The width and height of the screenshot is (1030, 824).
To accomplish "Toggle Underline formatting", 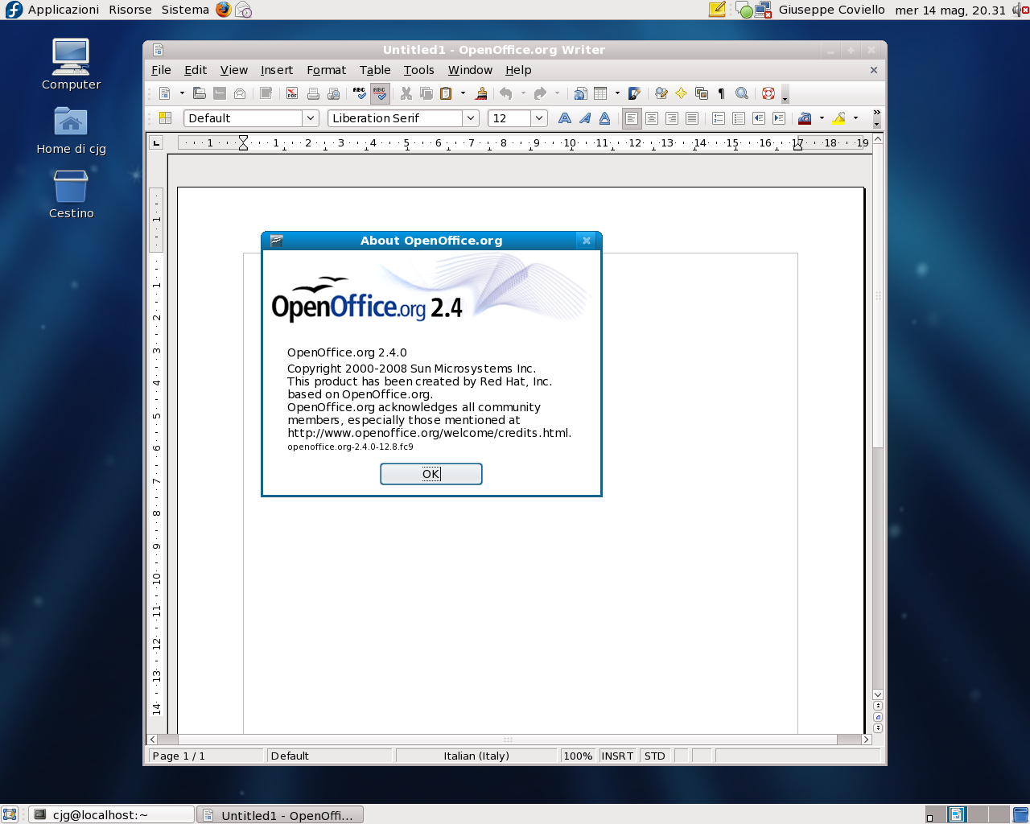I will (605, 118).
